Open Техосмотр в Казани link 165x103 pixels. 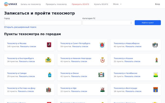[x=123, y=58]
